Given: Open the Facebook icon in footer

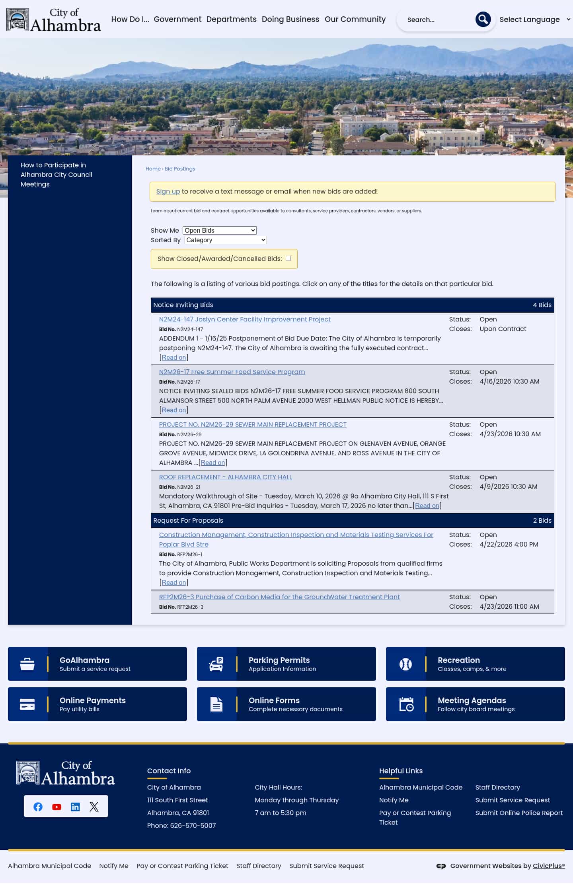Looking at the screenshot, I should (38, 807).
